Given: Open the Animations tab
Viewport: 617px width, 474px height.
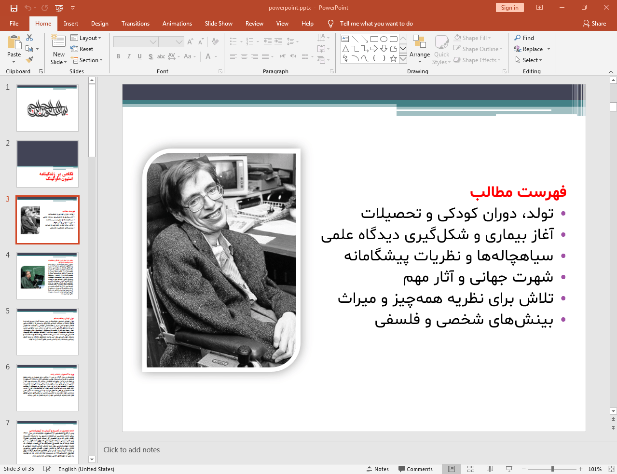Looking at the screenshot, I should point(177,23).
